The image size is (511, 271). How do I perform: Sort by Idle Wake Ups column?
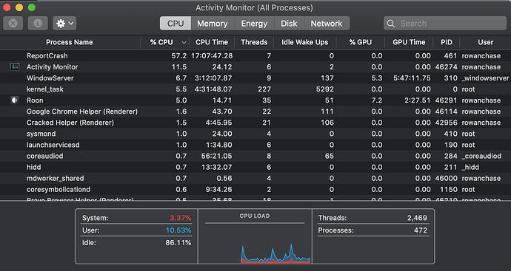click(x=304, y=42)
